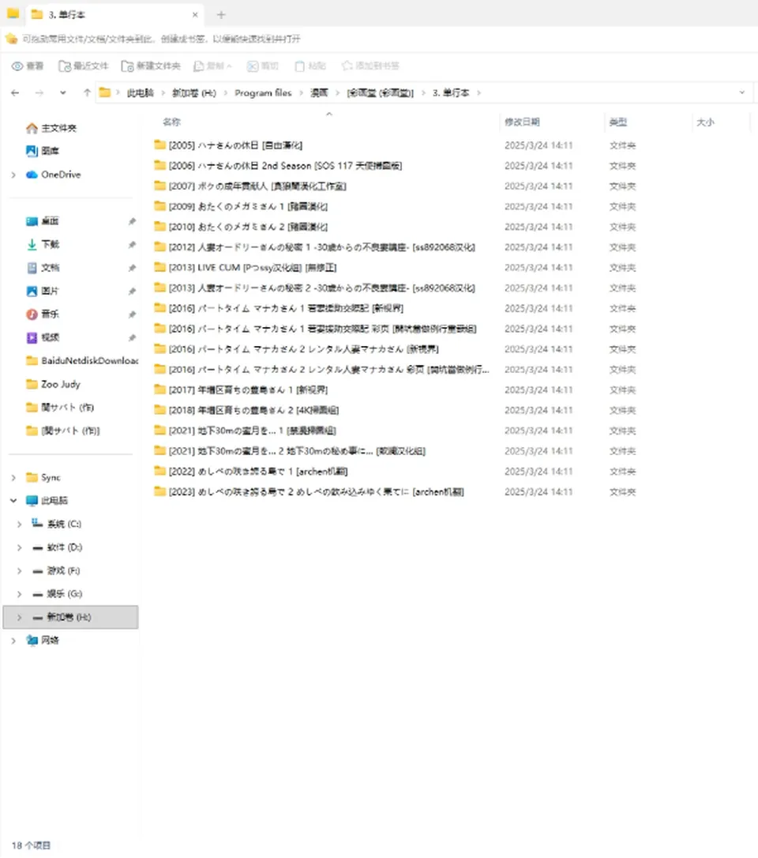This screenshot has height=858, width=758.
Task: Click folder icon of the [2007] row
Action: (159, 186)
